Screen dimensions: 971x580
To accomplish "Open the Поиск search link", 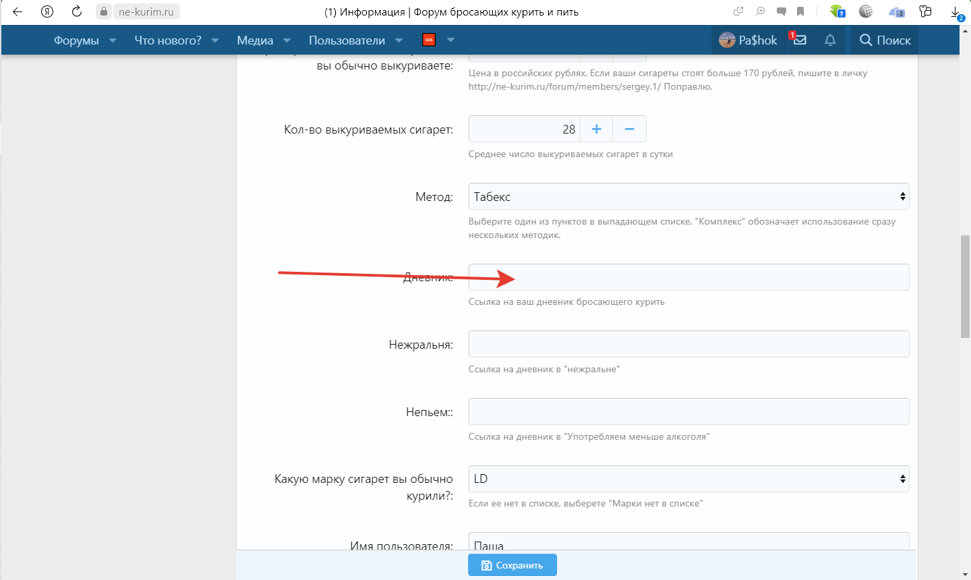I will click(x=885, y=40).
